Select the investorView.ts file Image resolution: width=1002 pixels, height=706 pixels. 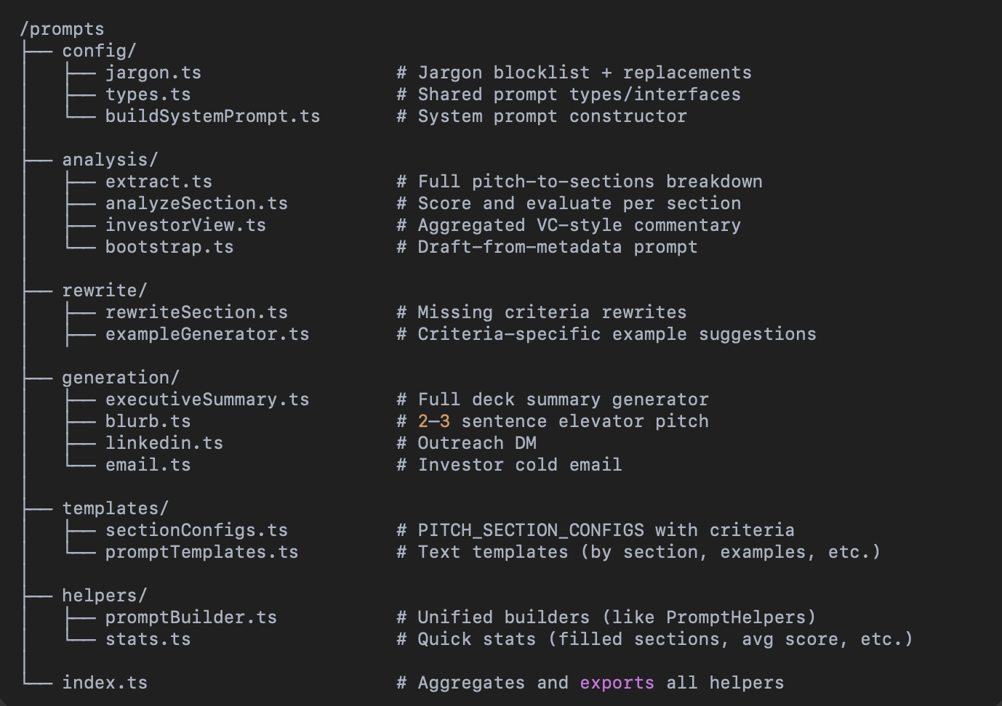point(185,225)
